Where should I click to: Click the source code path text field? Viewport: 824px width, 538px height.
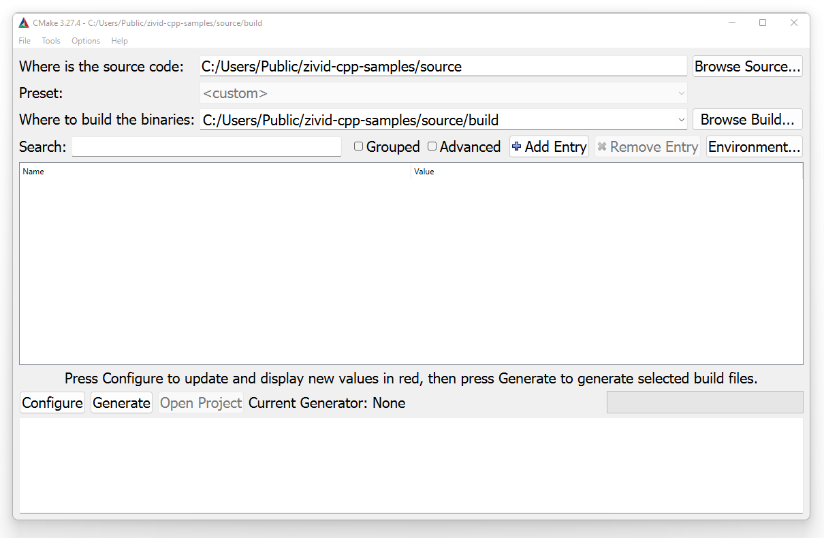[443, 67]
